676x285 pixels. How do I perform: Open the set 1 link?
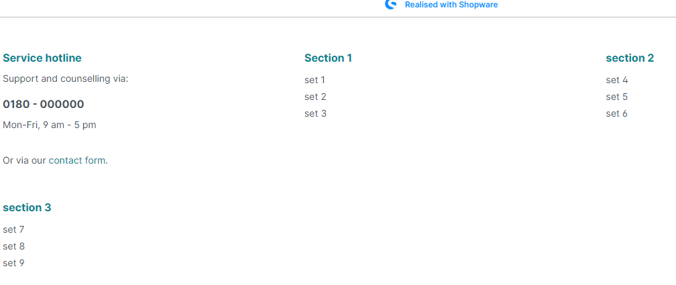click(315, 80)
